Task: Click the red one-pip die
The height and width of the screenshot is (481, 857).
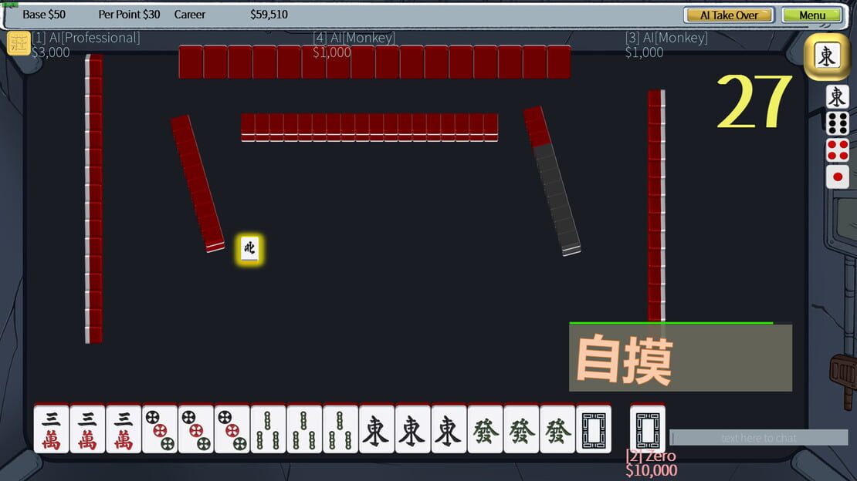Action: coord(838,177)
